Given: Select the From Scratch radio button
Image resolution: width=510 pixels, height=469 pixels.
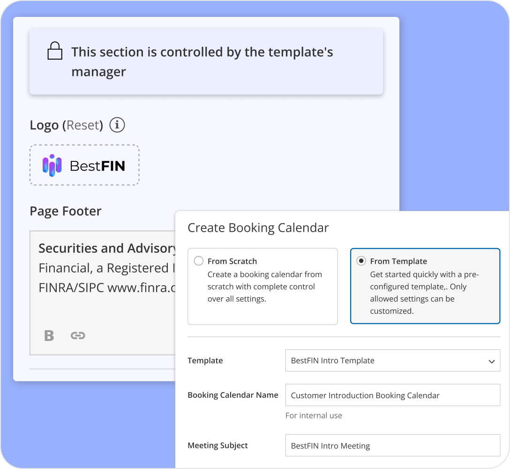Looking at the screenshot, I should 198,261.
